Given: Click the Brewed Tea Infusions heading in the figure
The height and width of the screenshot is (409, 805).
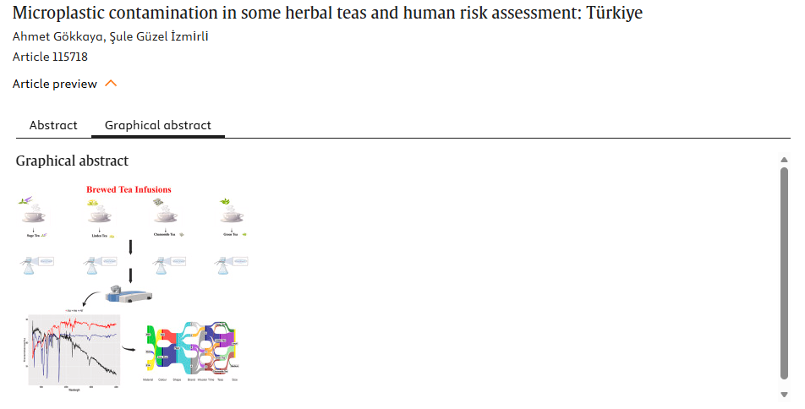Looking at the screenshot, I should coord(129,190).
